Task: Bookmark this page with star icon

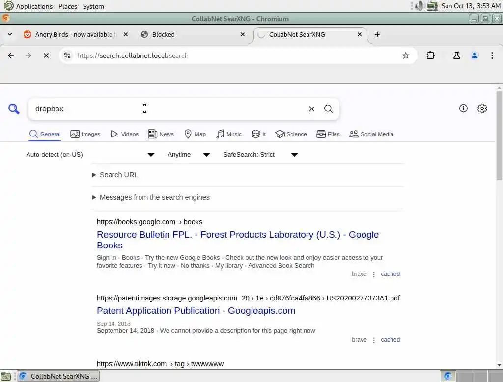Action: [405, 55]
